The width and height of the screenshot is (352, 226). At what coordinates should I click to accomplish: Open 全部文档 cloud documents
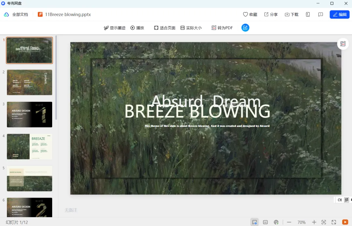[x=20, y=15]
